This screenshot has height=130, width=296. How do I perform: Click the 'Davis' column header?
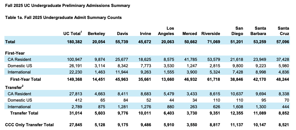click(122, 34)
